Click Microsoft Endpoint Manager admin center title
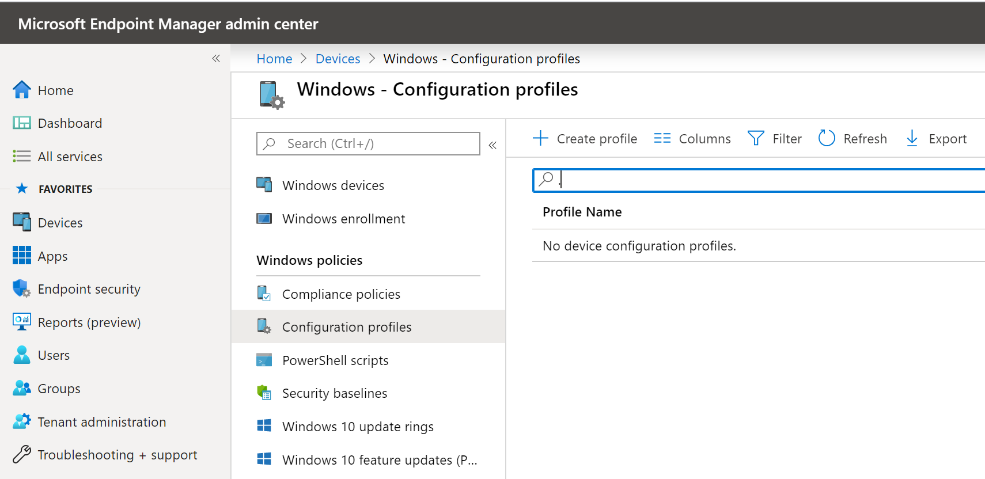985x479 pixels. 168,24
